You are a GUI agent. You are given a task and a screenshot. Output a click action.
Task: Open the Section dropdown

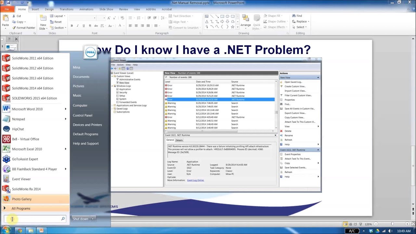58,28
